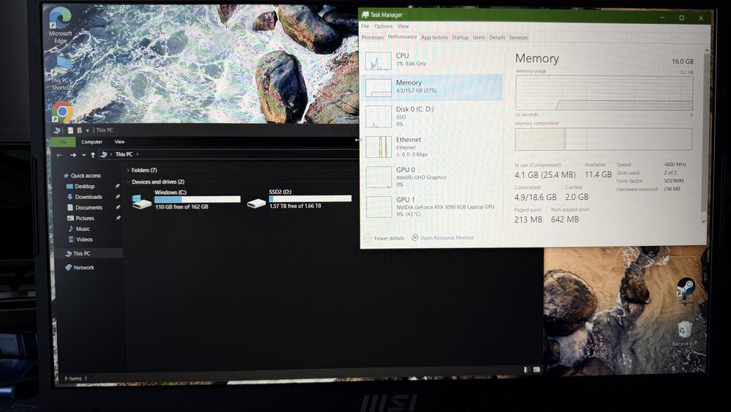Screen dimensions: 731x412
Task: Go up one level in Explorer
Action: (93, 155)
